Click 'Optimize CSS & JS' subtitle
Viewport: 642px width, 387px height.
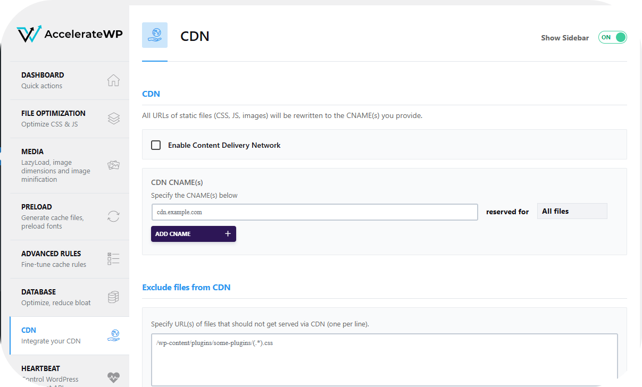click(50, 124)
